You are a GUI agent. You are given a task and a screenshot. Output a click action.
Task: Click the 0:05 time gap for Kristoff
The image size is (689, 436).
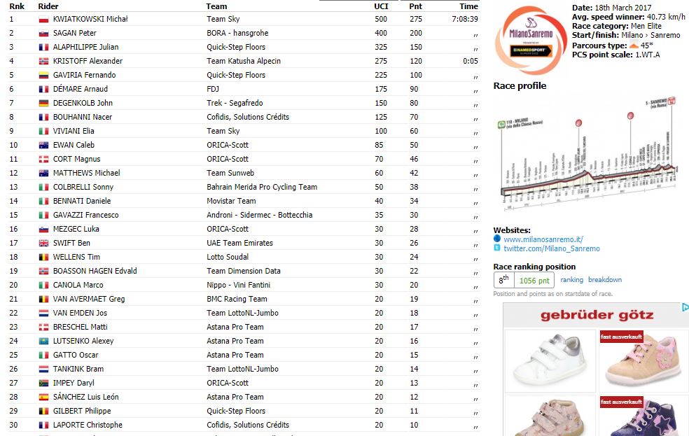tap(471, 61)
